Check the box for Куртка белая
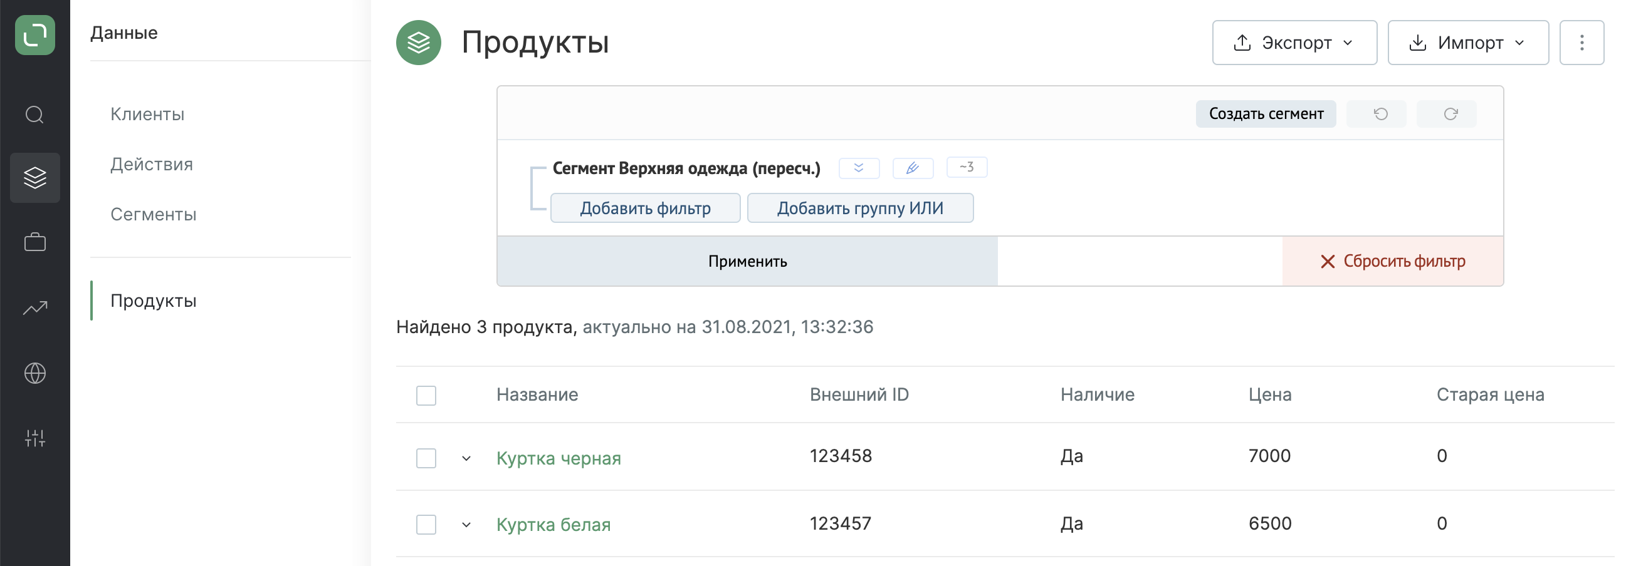 (426, 525)
